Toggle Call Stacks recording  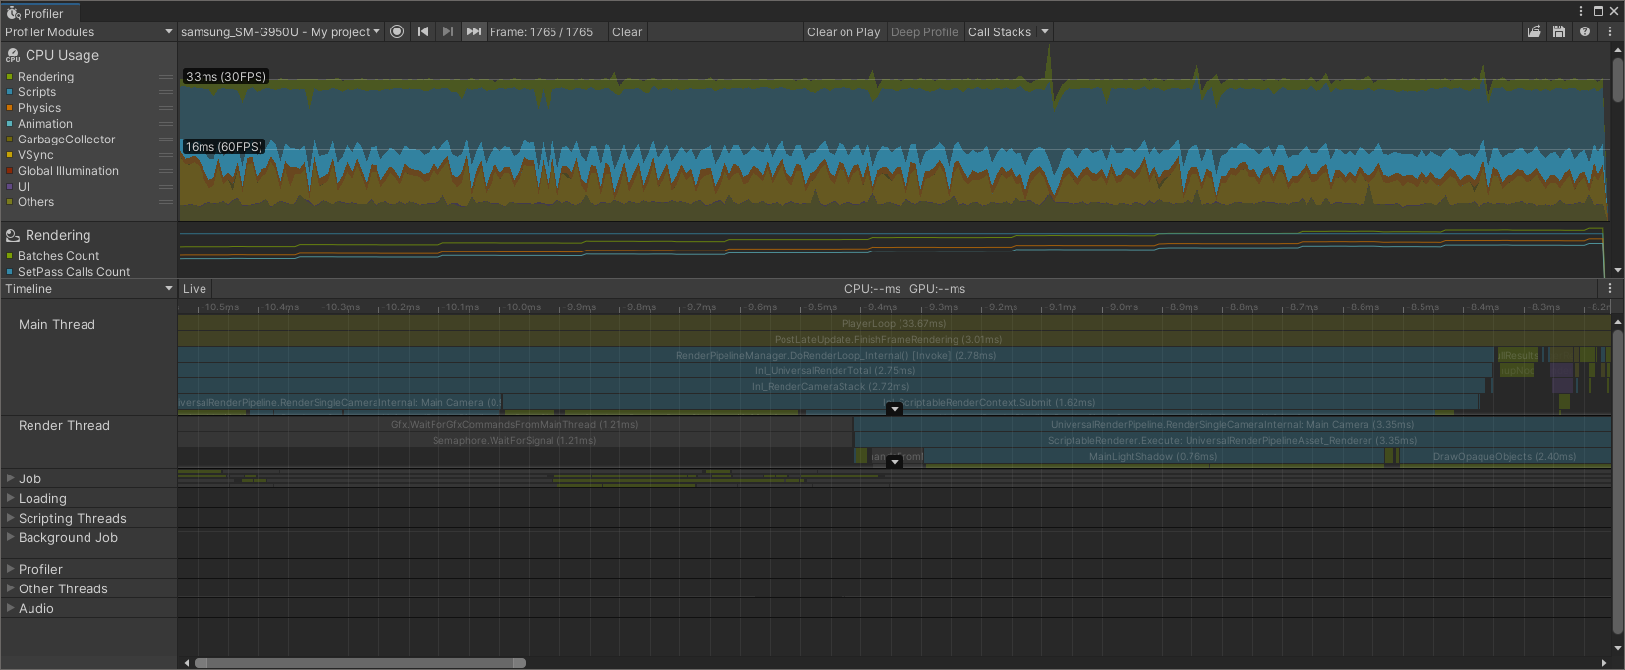(x=1000, y=31)
